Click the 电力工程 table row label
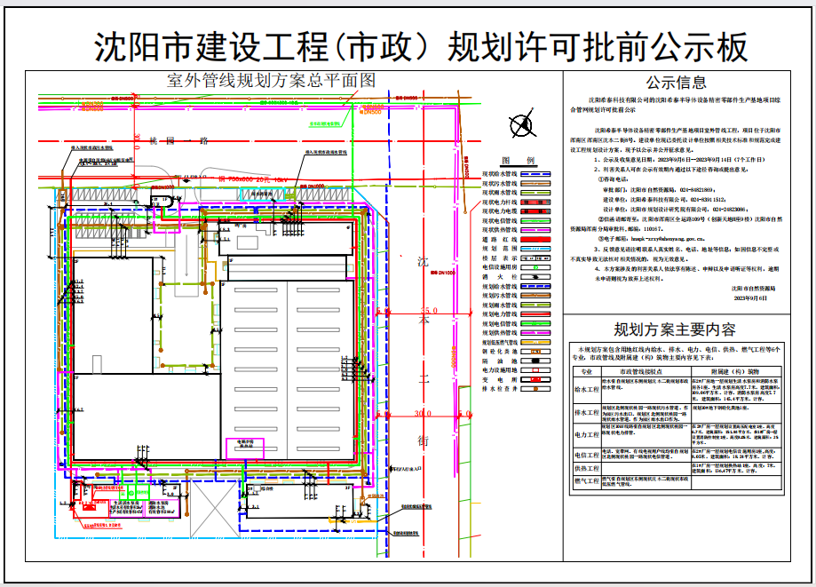816x587 pixels. pos(587,434)
